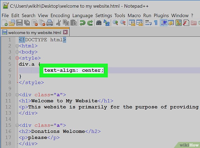This screenshot has height=148, width=200.
Task: Open the File menu
Action: tap(5, 16)
